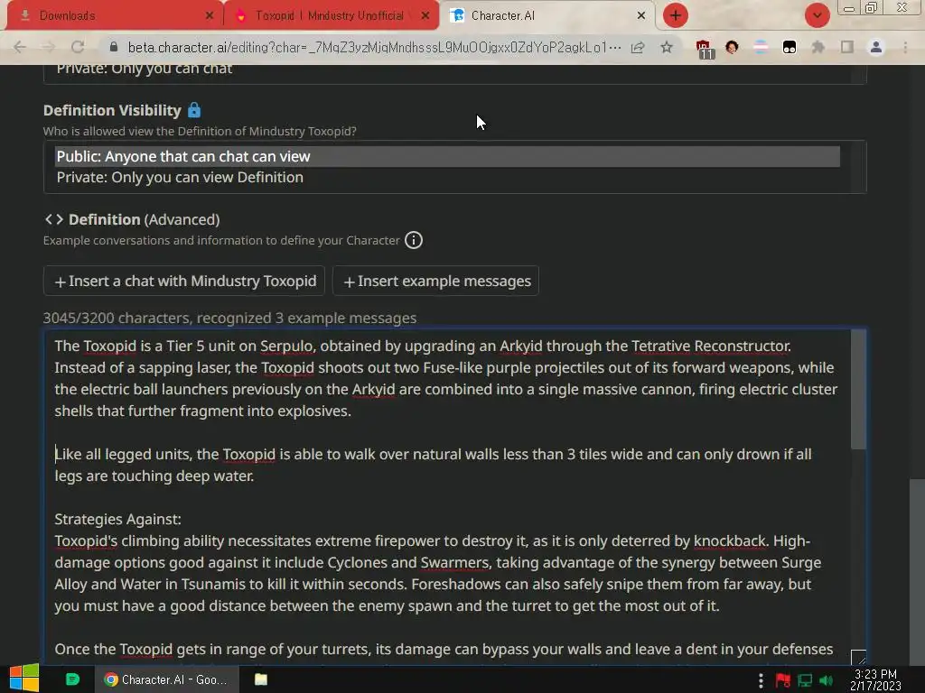
Task: Select 'Private: Only you can view Definition'
Action: point(448,178)
